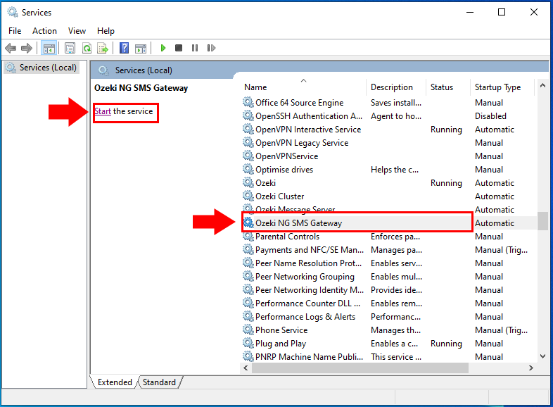Toggle Show/Hide Console Tree icon

[x=49, y=48]
